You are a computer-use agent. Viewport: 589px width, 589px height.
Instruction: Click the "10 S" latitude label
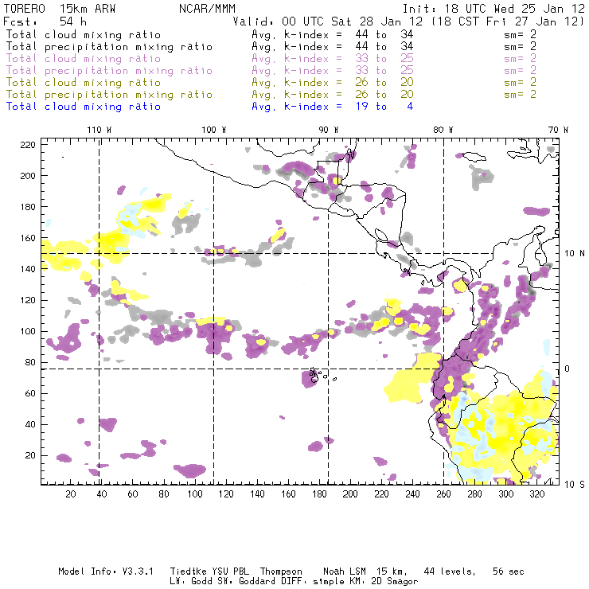coord(575,484)
